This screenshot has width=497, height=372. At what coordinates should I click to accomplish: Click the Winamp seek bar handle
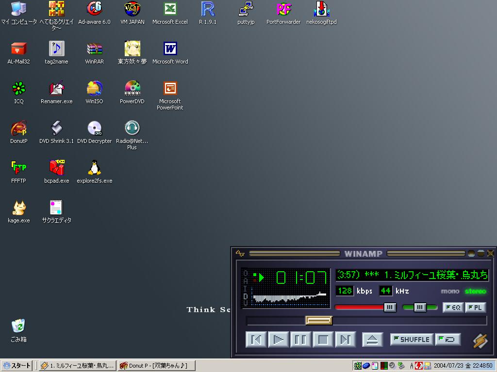pyautogui.click(x=319, y=321)
